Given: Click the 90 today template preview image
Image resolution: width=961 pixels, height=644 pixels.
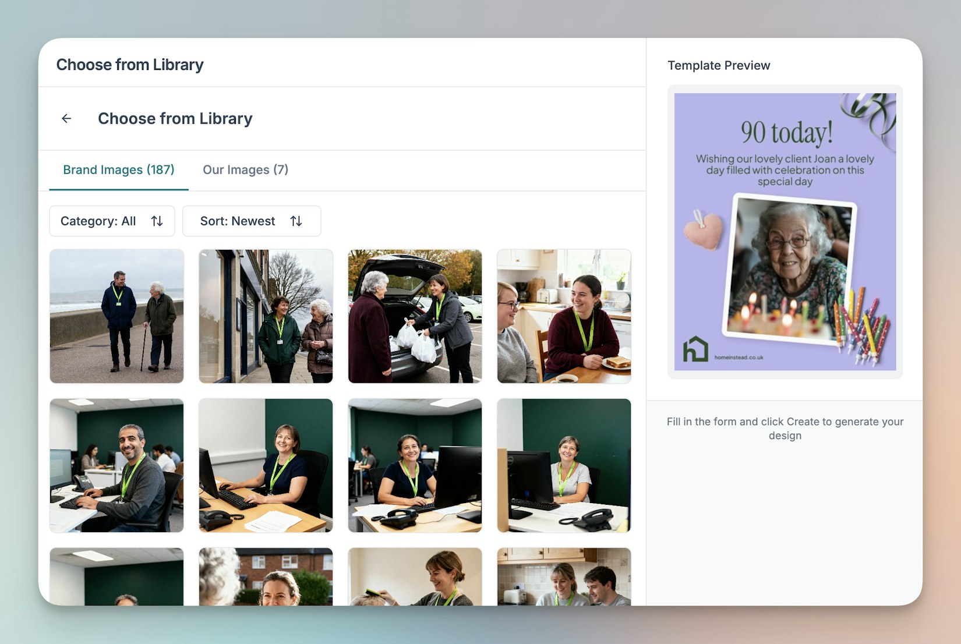Looking at the screenshot, I should (785, 232).
